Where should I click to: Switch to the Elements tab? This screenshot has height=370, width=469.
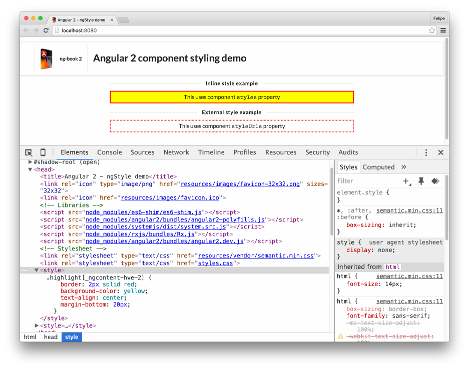(75, 152)
